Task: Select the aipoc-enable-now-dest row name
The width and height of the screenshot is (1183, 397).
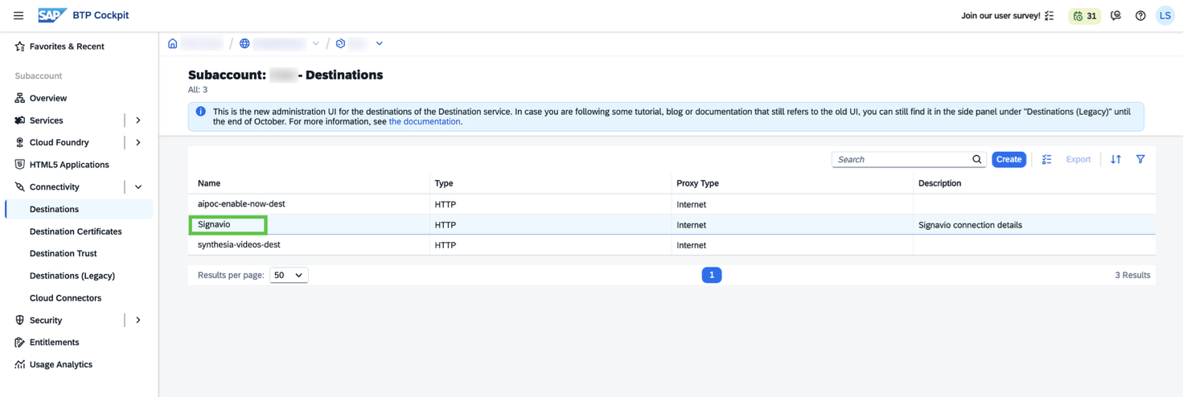Action: (241, 204)
